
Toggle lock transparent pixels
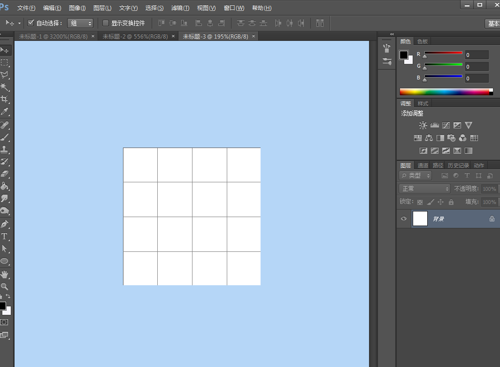click(x=420, y=202)
